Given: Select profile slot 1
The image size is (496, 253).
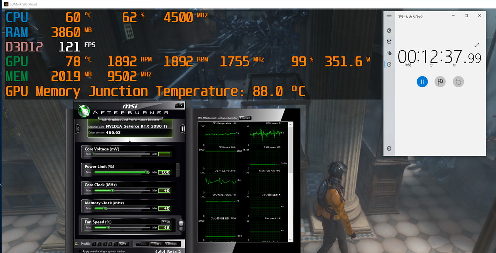Looking at the screenshot, I should tap(94, 244).
